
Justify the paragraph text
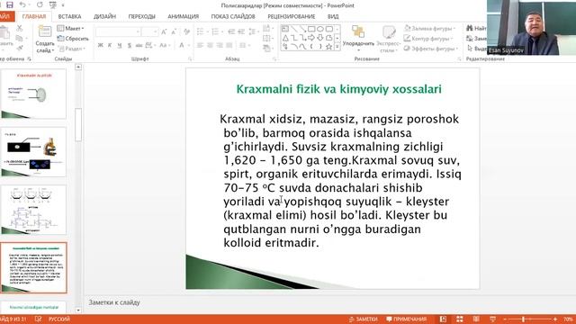tap(229, 45)
